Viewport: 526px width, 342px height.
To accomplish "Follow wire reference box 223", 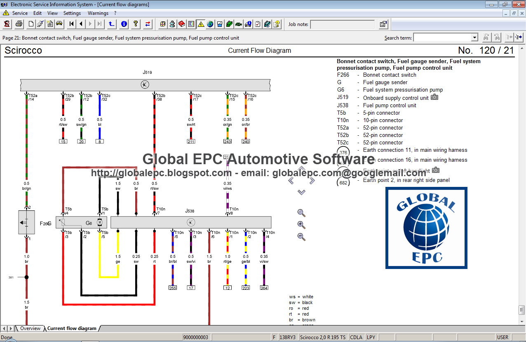I will pos(246,288).
